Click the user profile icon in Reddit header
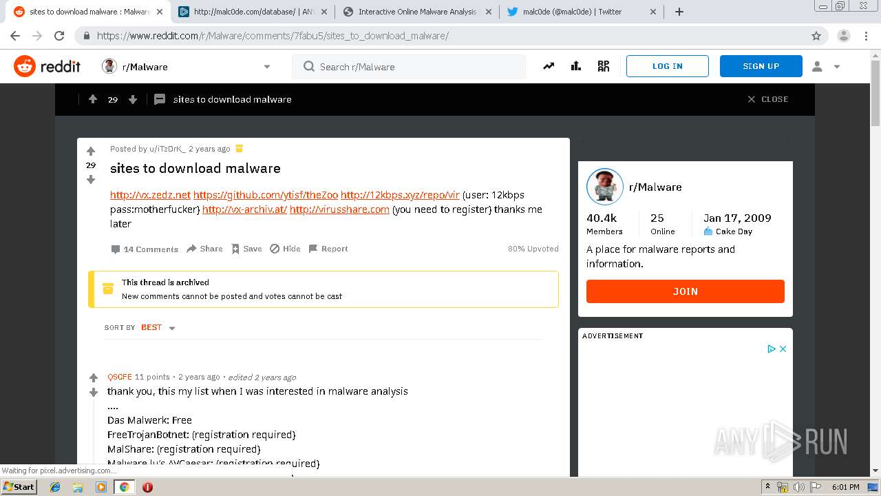The width and height of the screenshot is (881, 496). 817,66
